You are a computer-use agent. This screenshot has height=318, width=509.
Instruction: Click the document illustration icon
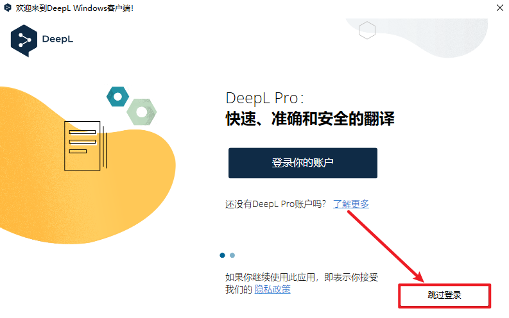(85, 146)
